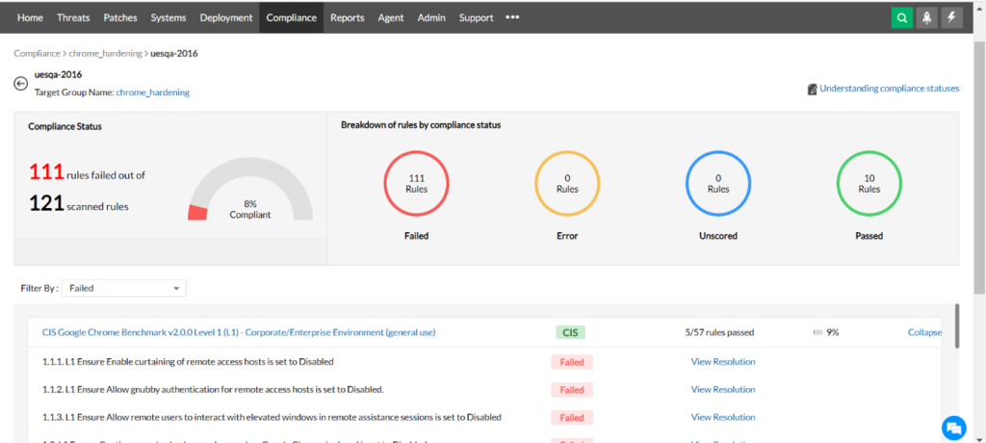
Task: Click the lightning bolt icon
Action: click(951, 17)
